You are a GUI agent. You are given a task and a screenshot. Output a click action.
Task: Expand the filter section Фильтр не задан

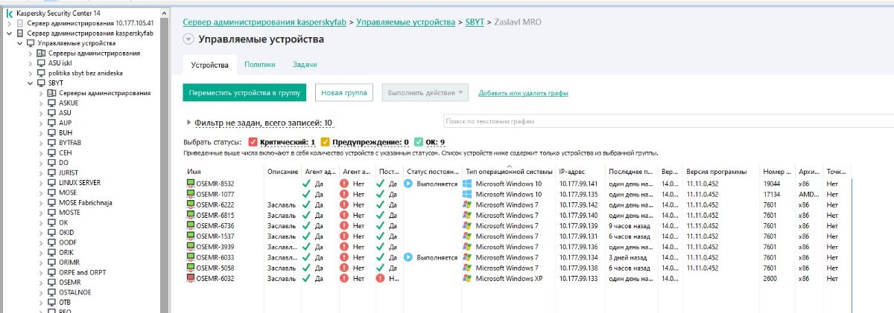[188, 123]
